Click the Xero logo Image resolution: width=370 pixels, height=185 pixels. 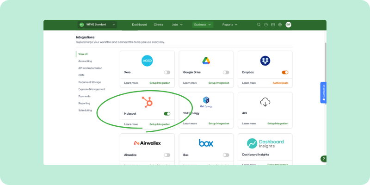[147, 61]
